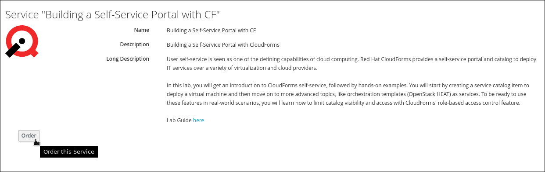Click the line starting "IT services over a variety"
Viewport: 545px width, 172px height.
[x=242, y=69]
